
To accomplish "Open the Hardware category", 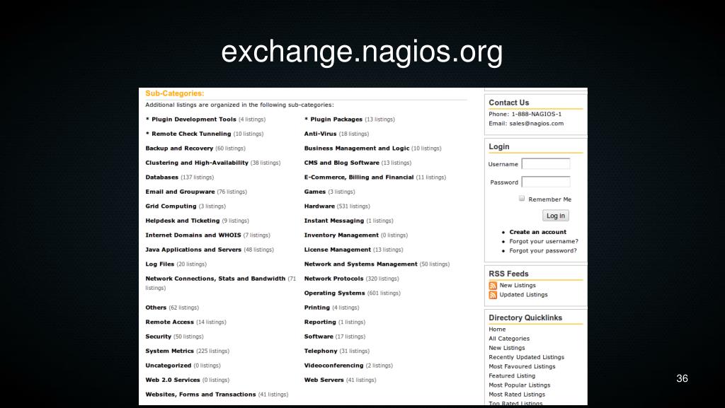I will tap(319, 206).
